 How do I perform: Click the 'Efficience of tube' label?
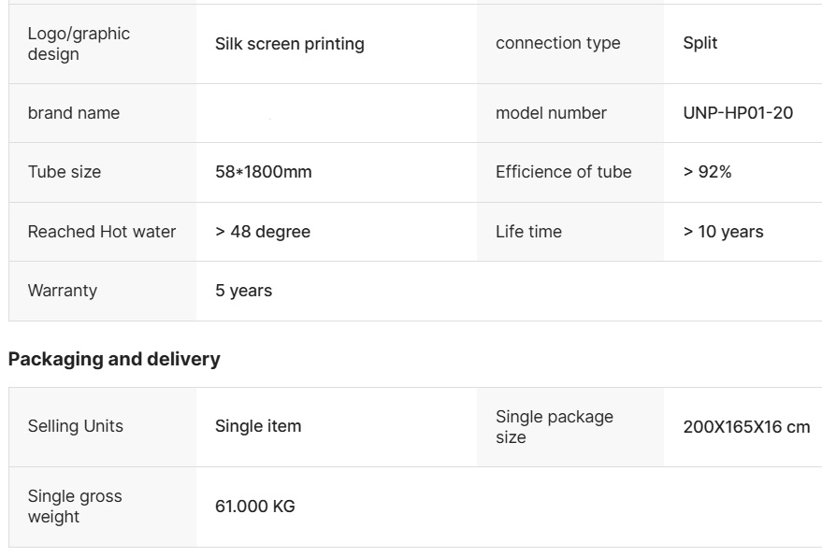point(563,172)
